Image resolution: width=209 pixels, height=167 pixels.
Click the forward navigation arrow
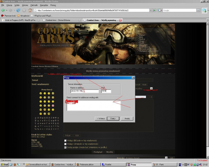click(10, 10)
